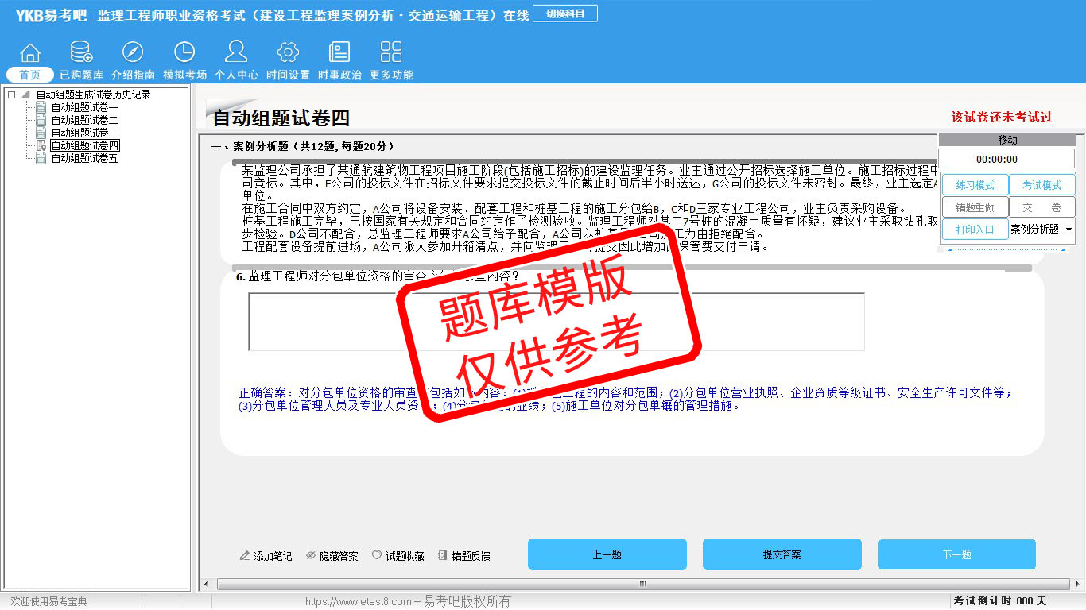
Task: Open 时事政治 news icon
Action: point(339,53)
